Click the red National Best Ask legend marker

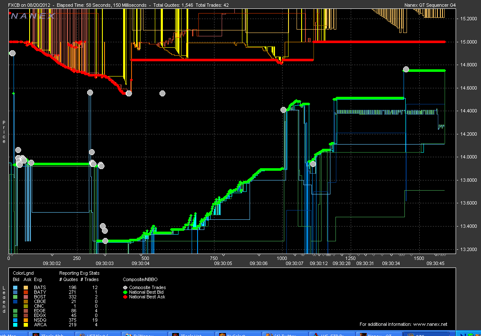pos(125,297)
